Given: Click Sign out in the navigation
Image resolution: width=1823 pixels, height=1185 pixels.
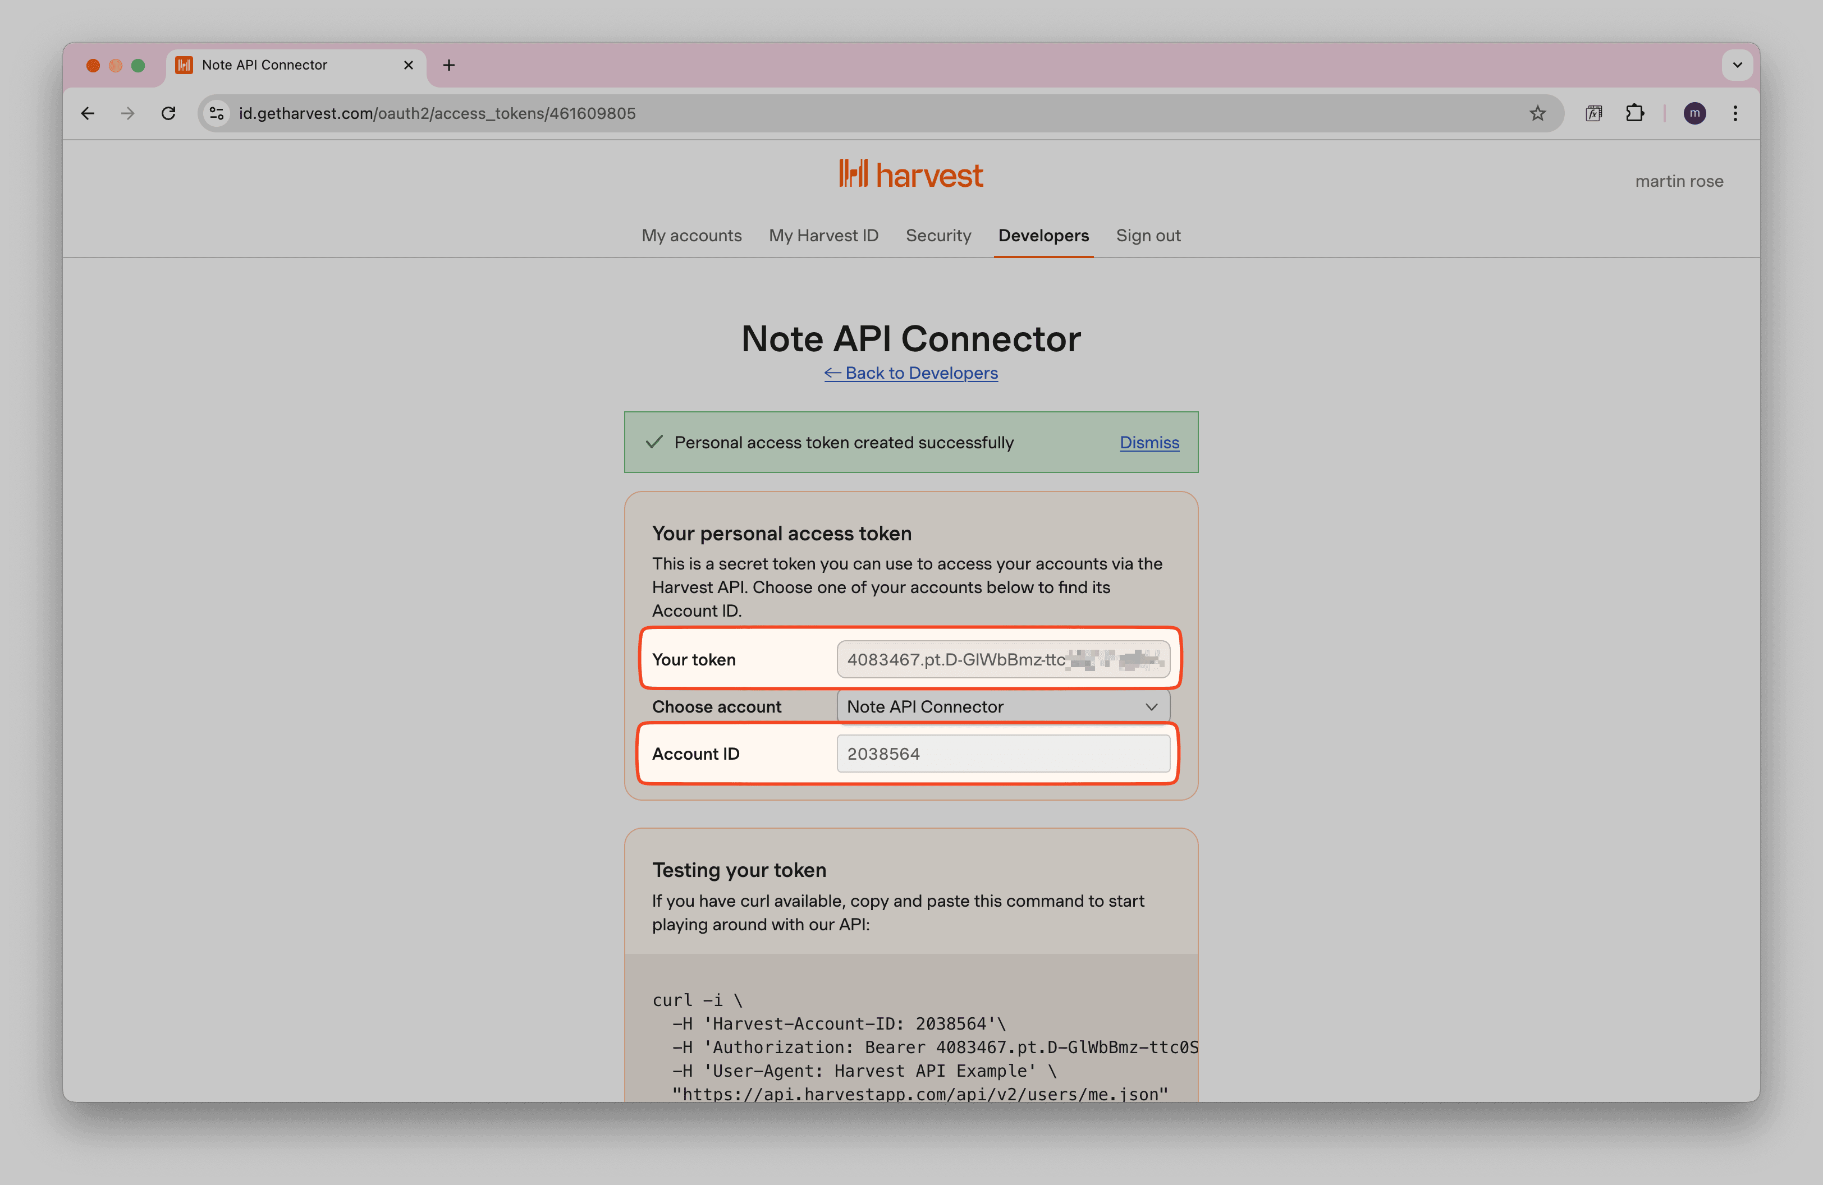Looking at the screenshot, I should [x=1148, y=235].
